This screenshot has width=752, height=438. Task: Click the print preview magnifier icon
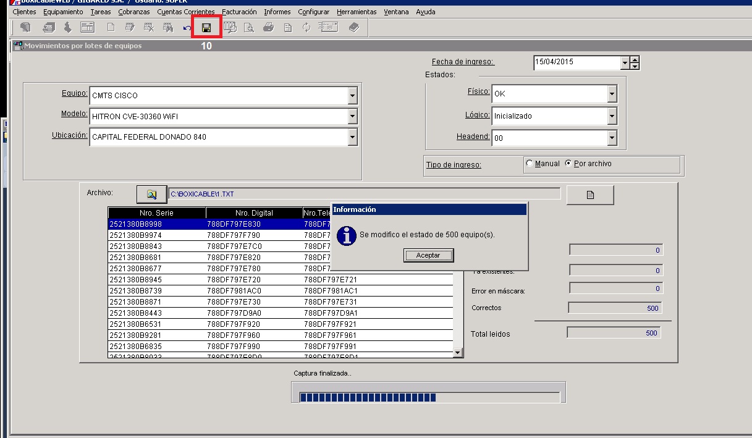(x=249, y=27)
